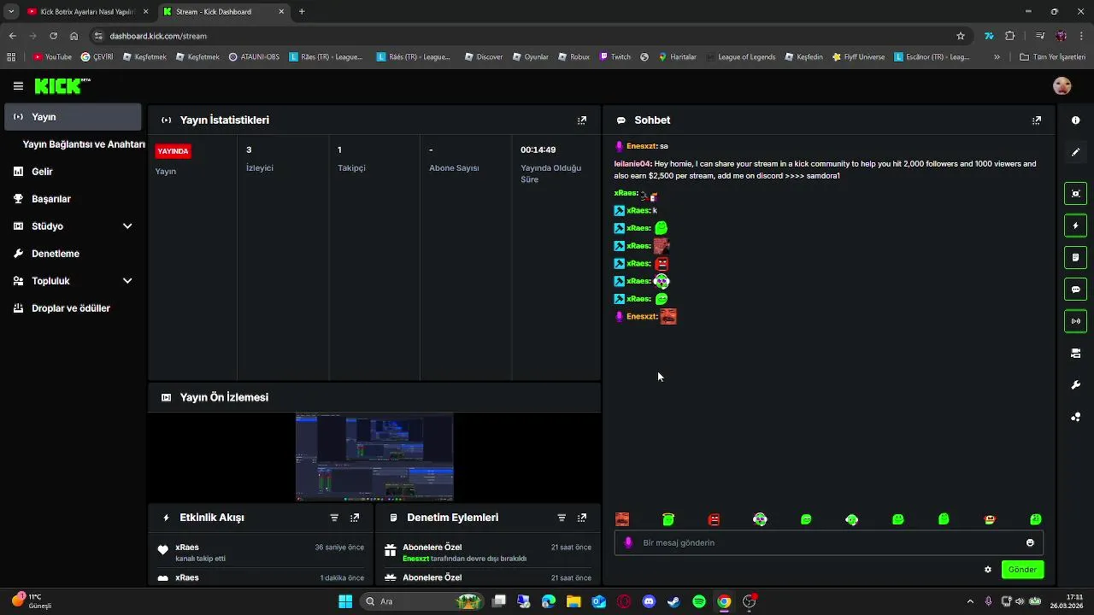Open Steam from the taskbar
Viewport: 1094px width, 615px height.
[x=673, y=601]
